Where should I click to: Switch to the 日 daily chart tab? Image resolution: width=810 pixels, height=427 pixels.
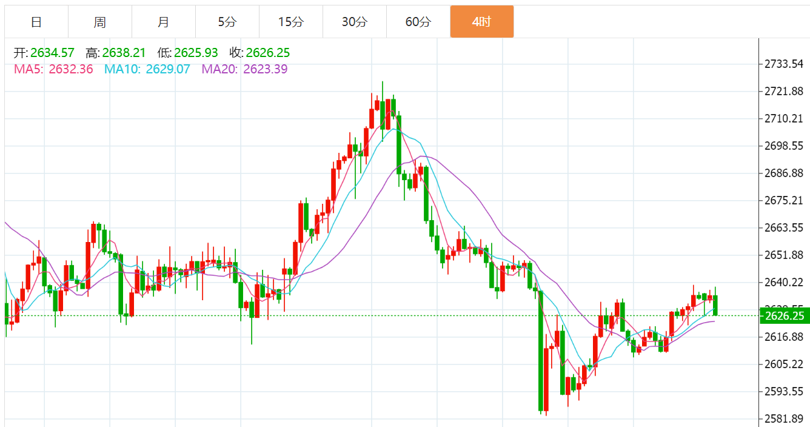(x=36, y=22)
